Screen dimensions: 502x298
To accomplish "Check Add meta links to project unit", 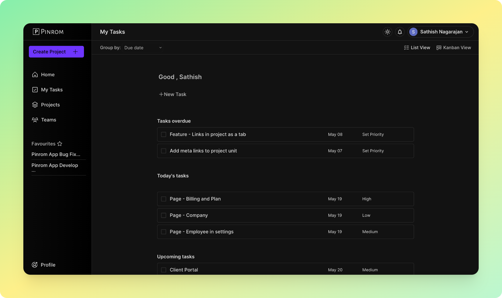I will click(x=164, y=151).
